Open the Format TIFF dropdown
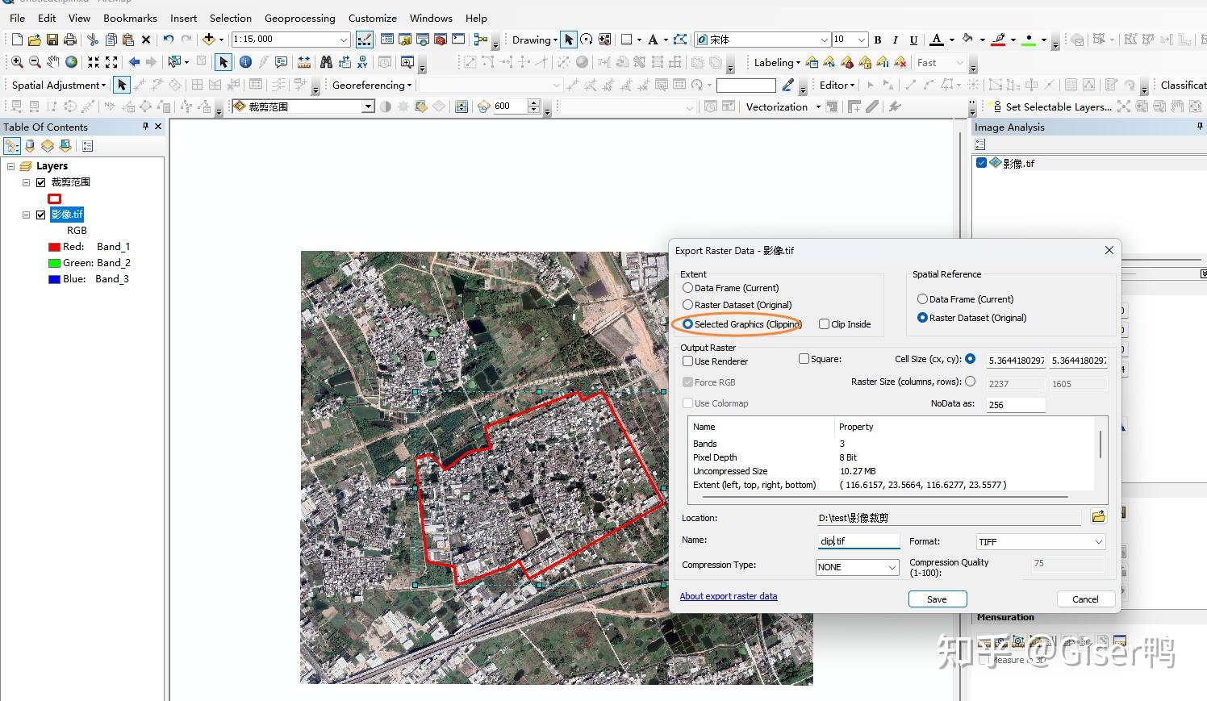This screenshot has height=701, width=1207. click(x=1098, y=542)
